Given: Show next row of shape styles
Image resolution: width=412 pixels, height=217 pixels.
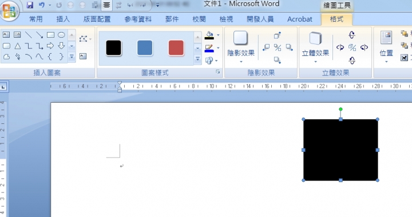Looking at the screenshot, I should (197, 48).
